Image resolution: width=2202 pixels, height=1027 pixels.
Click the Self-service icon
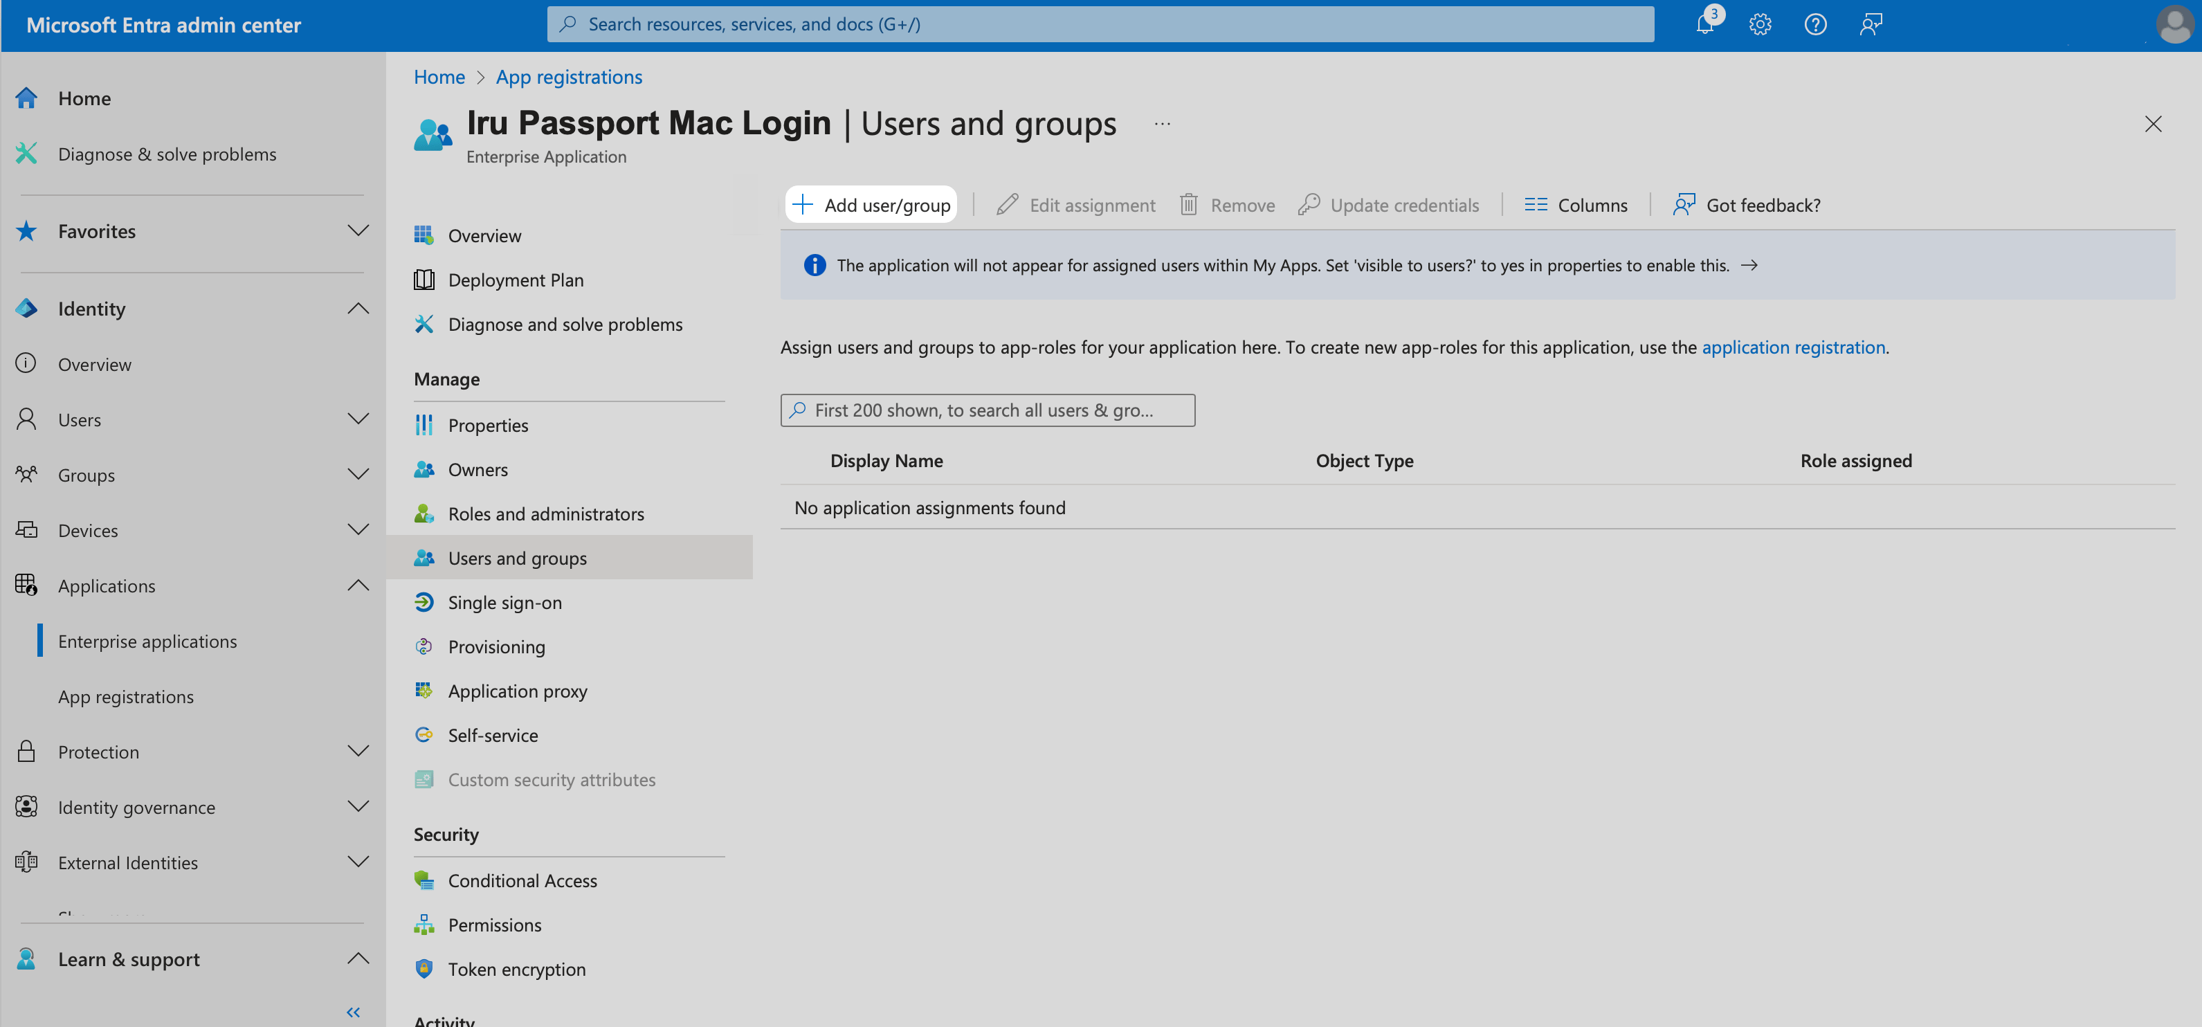tap(424, 734)
